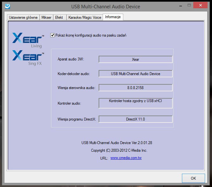Click the driver version field 8.0.8.2158
The width and height of the screenshot is (212, 187).
(x=136, y=87)
